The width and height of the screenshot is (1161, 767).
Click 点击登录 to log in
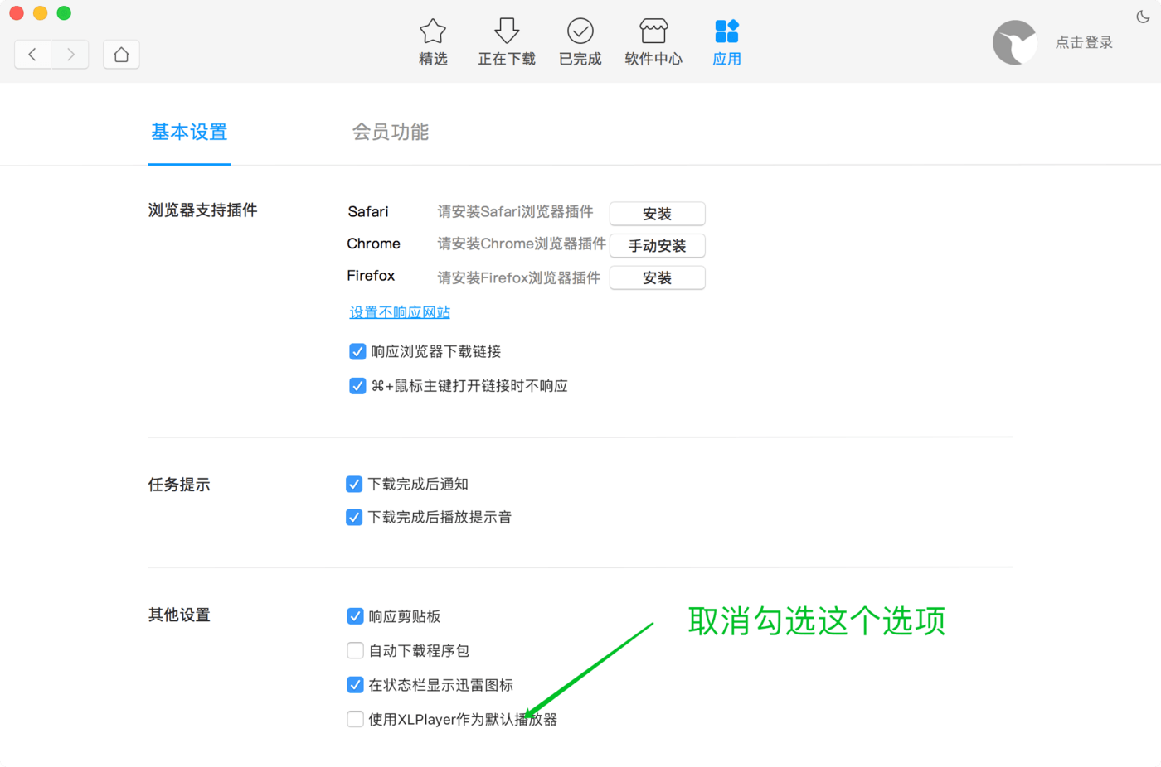click(1084, 42)
